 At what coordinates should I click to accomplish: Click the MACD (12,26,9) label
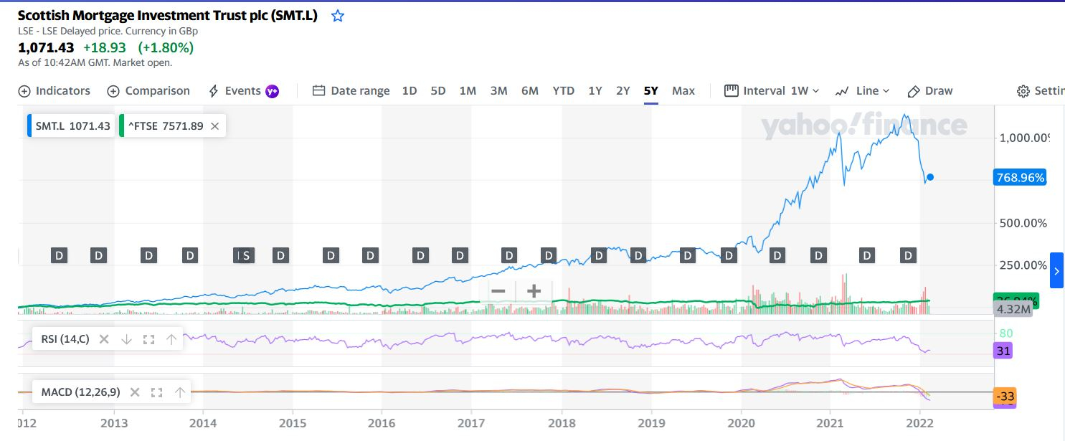click(x=80, y=392)
